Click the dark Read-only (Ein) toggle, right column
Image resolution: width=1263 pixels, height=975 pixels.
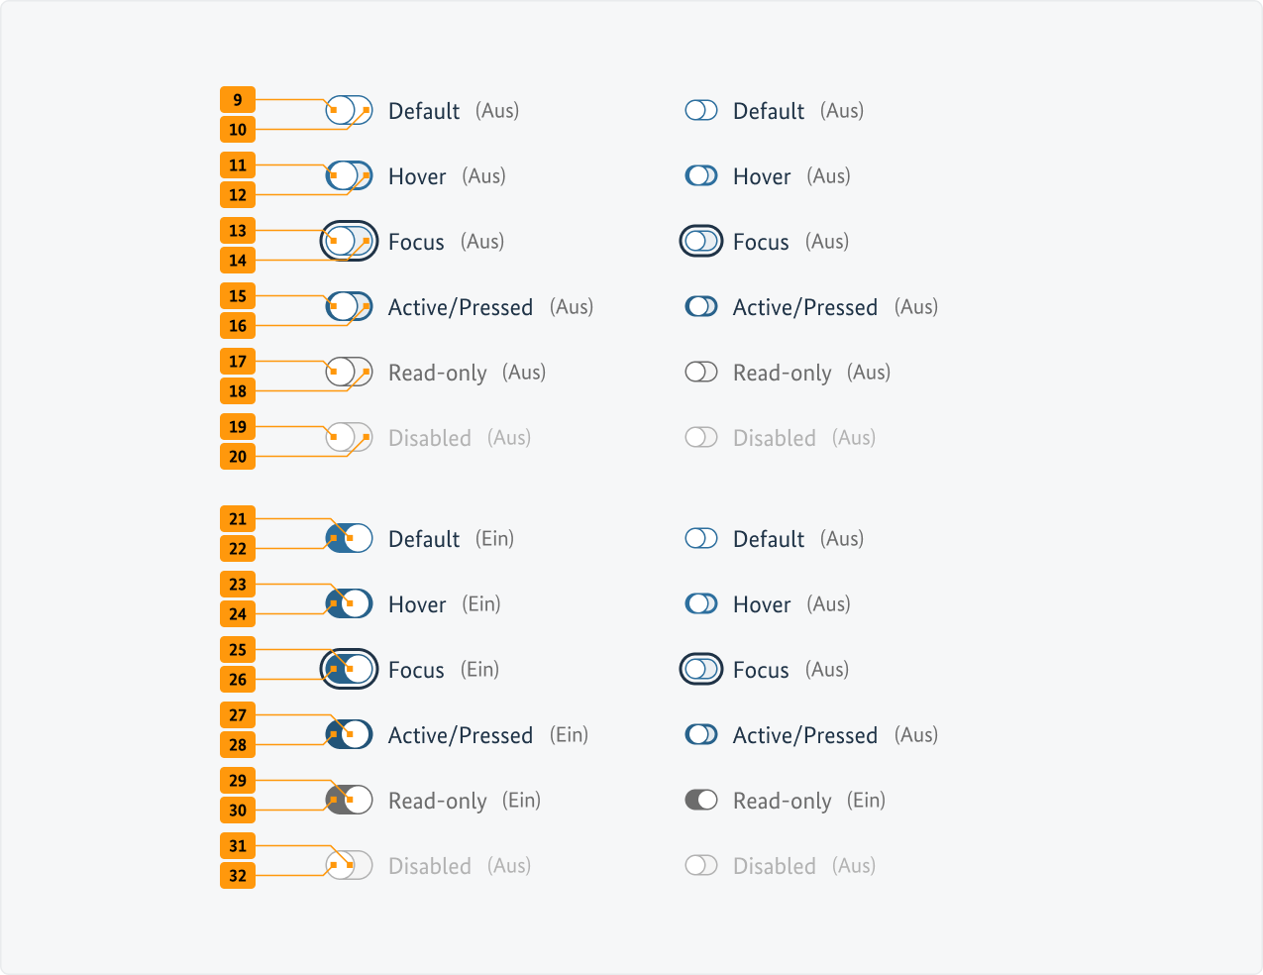click(x=701, y=800)
